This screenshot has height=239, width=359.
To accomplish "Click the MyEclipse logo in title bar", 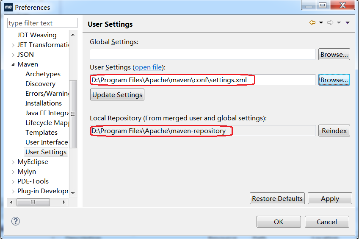I will (x=8, y=7).
